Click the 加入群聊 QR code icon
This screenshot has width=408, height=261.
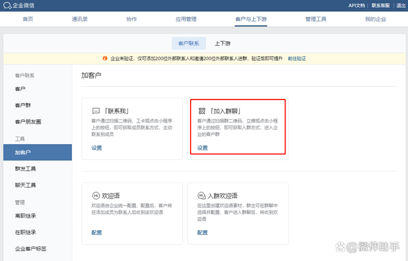[x=202, y=110]
